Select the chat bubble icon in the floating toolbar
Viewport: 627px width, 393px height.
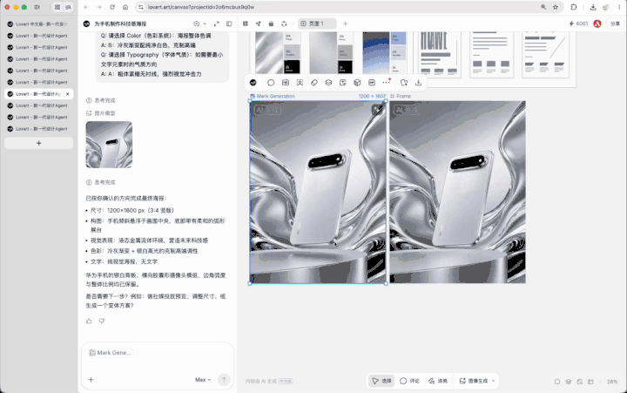(271, 83)
